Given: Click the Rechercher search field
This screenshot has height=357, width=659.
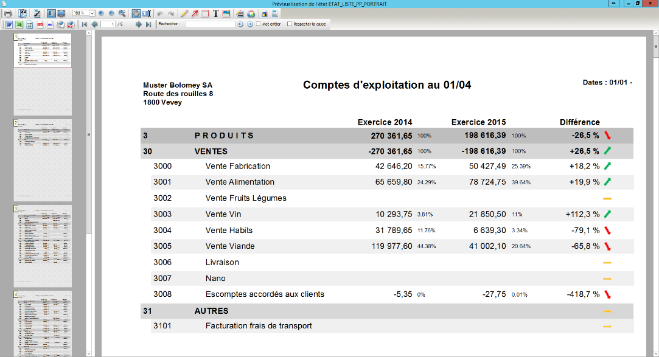Looking at the screenshot, I should tap(210, 24).
